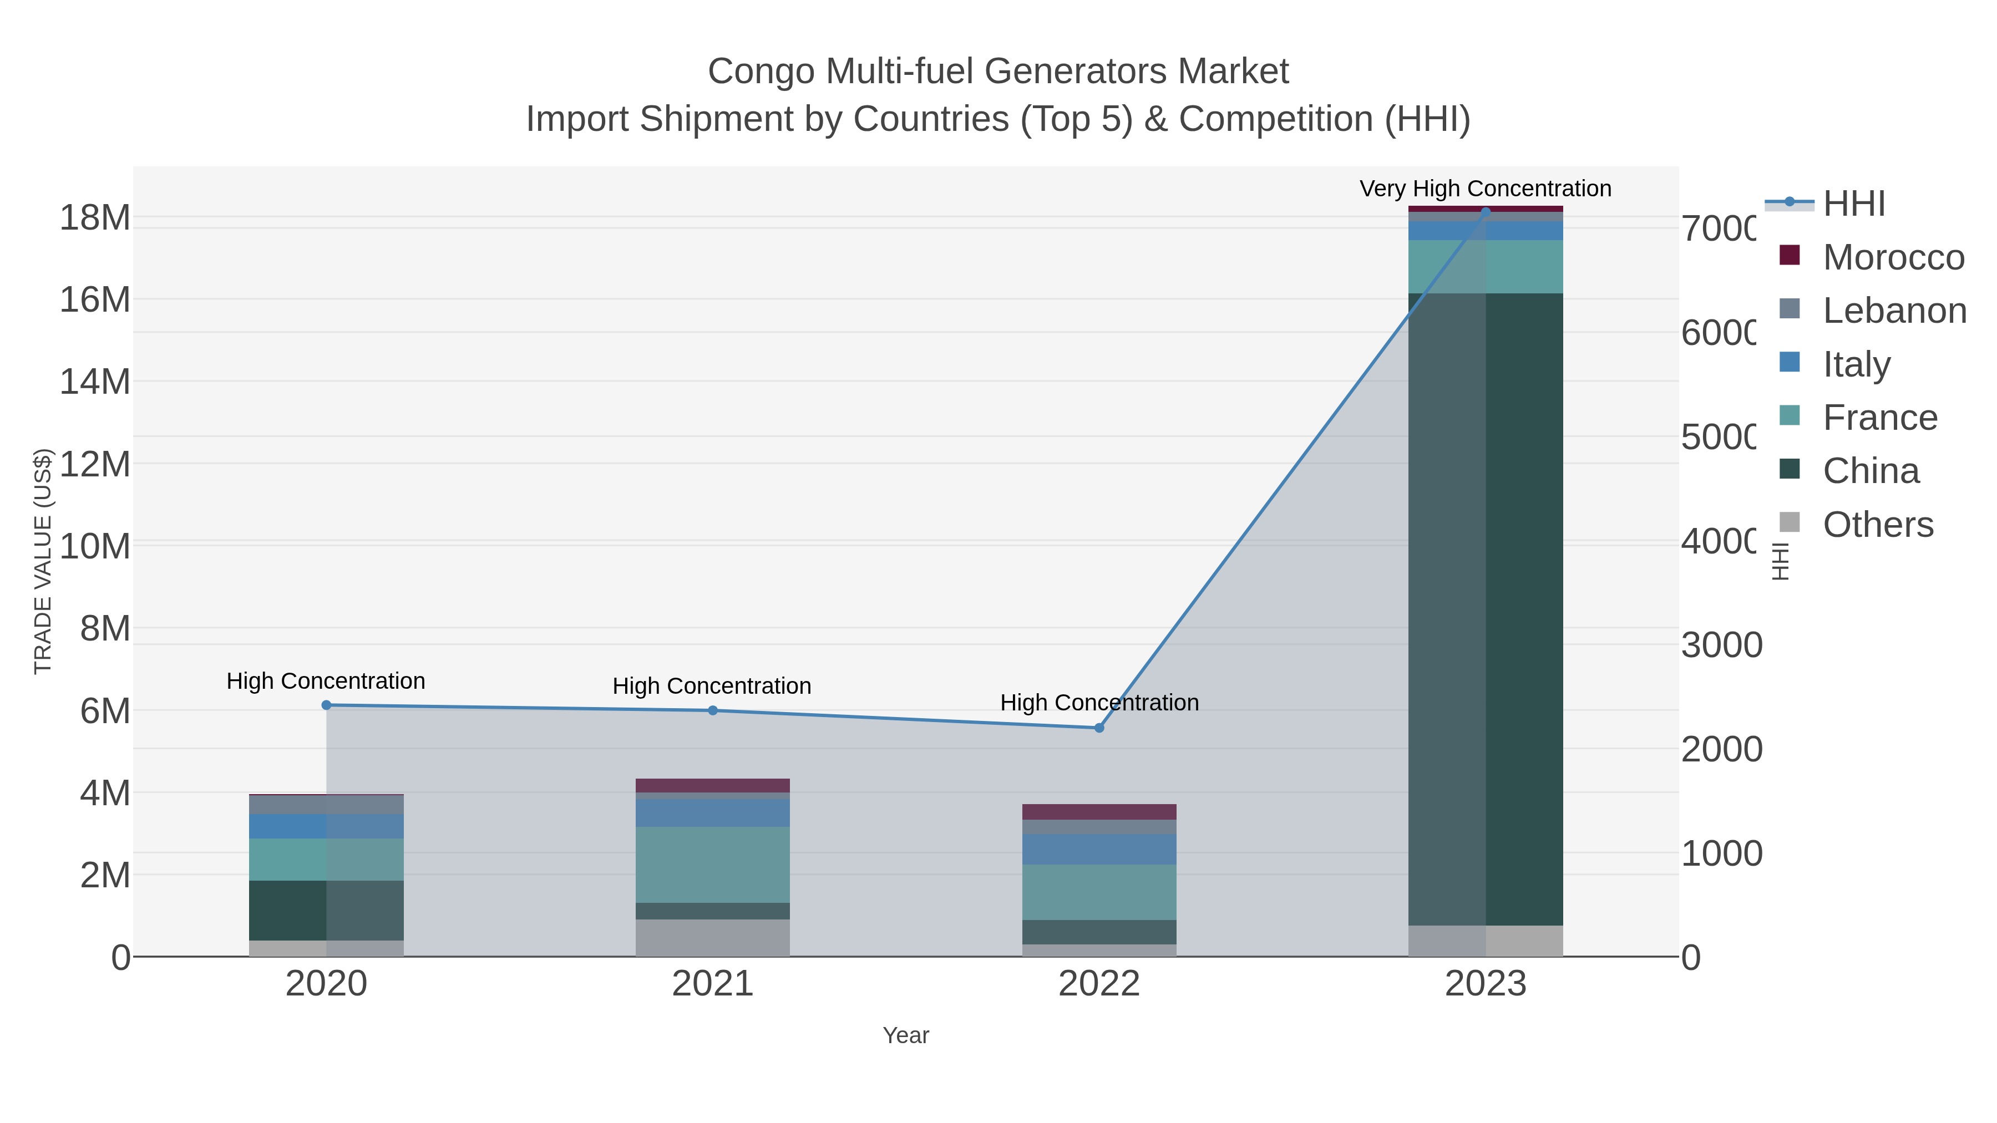Click the 2020 x-axis tick label
Viewport: 1997px width, 1123px height.
(326, 984)
